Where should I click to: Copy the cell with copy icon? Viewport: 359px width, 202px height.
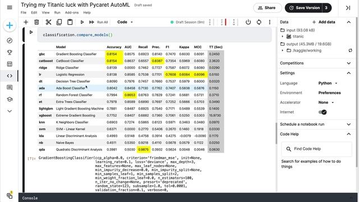pos(59,22)
